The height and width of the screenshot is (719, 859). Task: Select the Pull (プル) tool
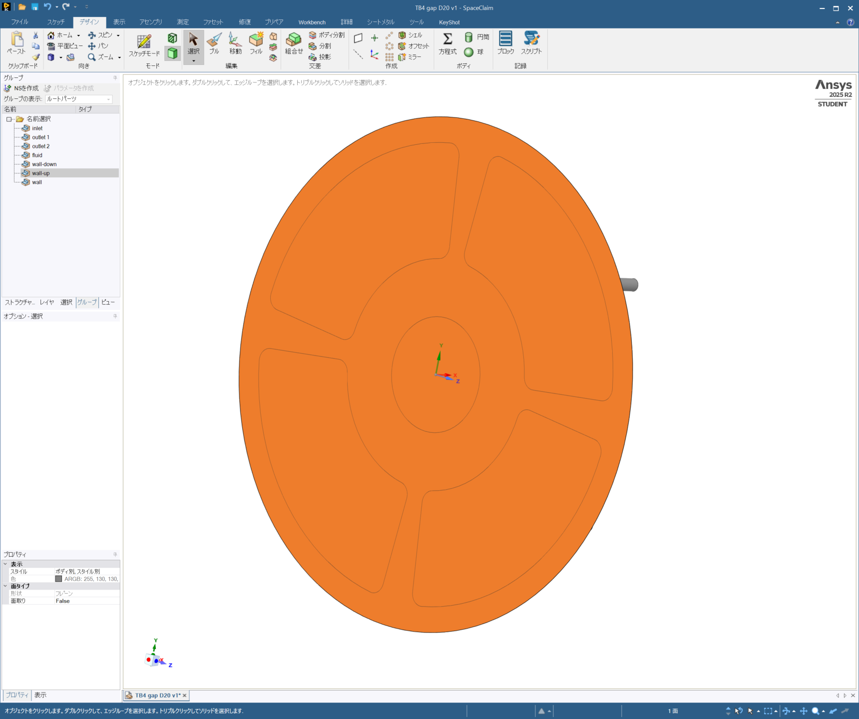(214, 43)
